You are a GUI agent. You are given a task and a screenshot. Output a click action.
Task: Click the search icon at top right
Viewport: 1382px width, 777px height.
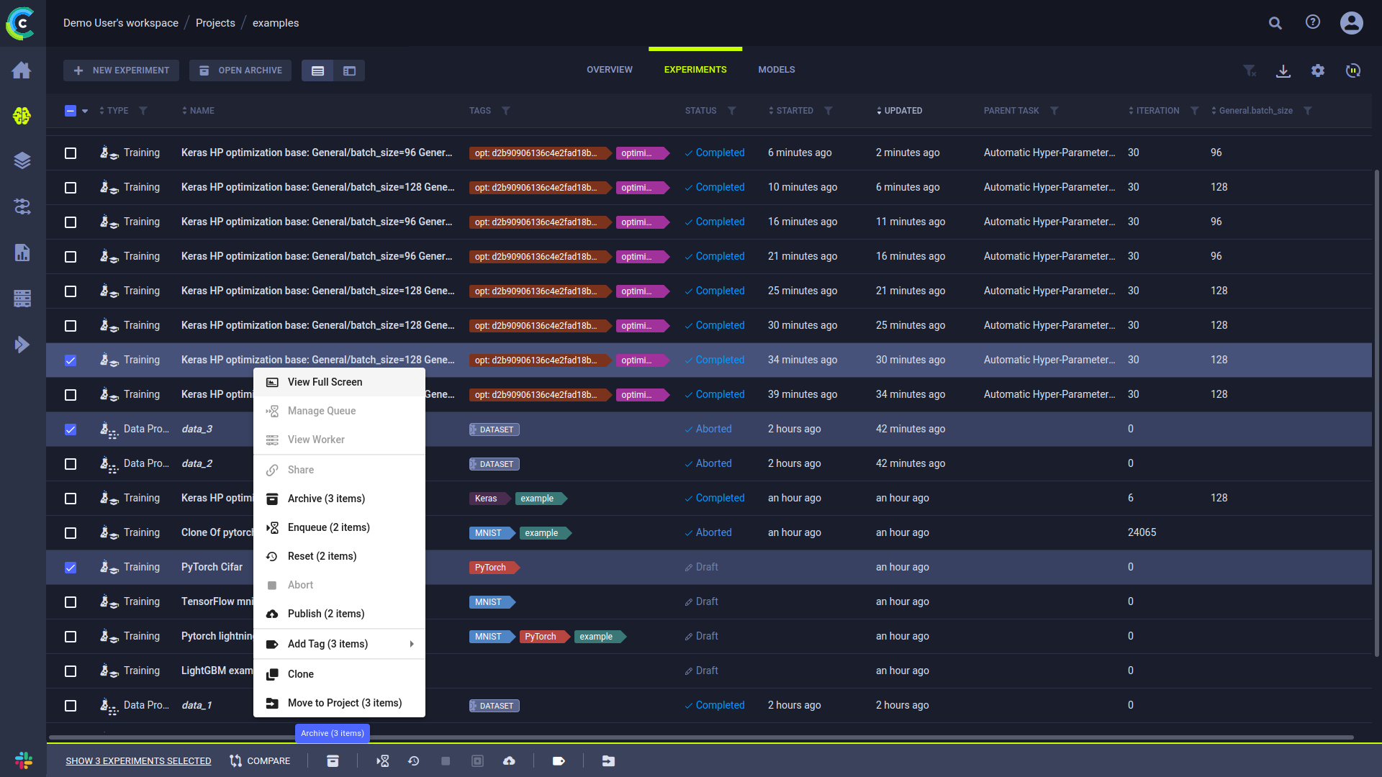1274,23
